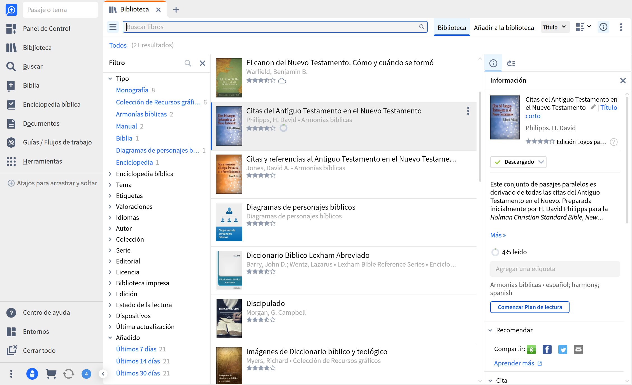Open the shopping cart
The width and height of the screenshot is (632, 385).
coord(51,374)
